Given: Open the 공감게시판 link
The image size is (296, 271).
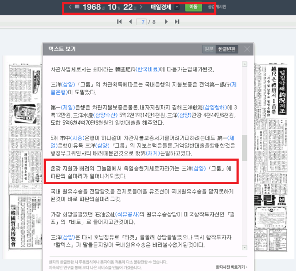Looking at the screenshot, I should pyautogui.click(x=217, y=7).
